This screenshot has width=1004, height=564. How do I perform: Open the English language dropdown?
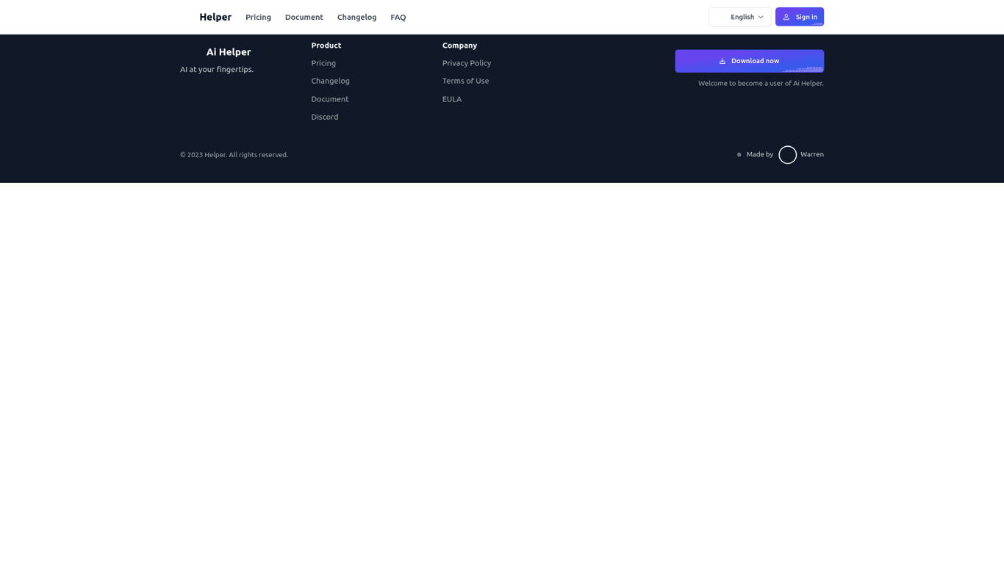(739, 17)
